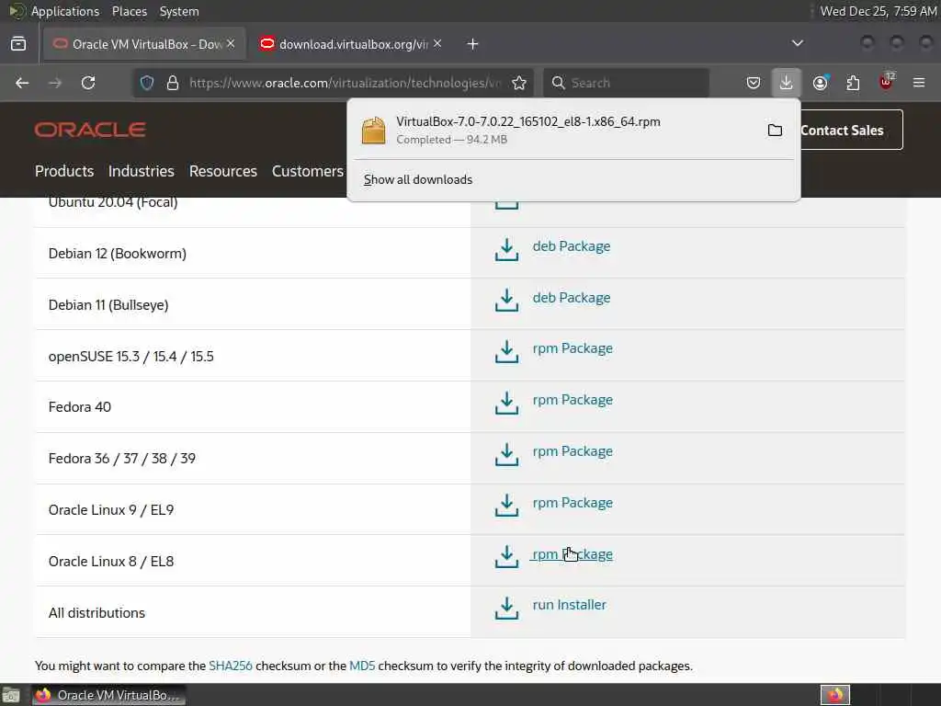Click Show all downloads
Screen dimensions: 941x706
pyautogui.click(x=418, y=179)
